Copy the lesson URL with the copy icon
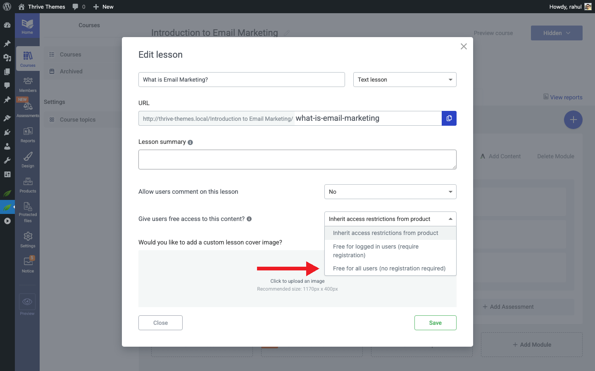 [449, 118]
